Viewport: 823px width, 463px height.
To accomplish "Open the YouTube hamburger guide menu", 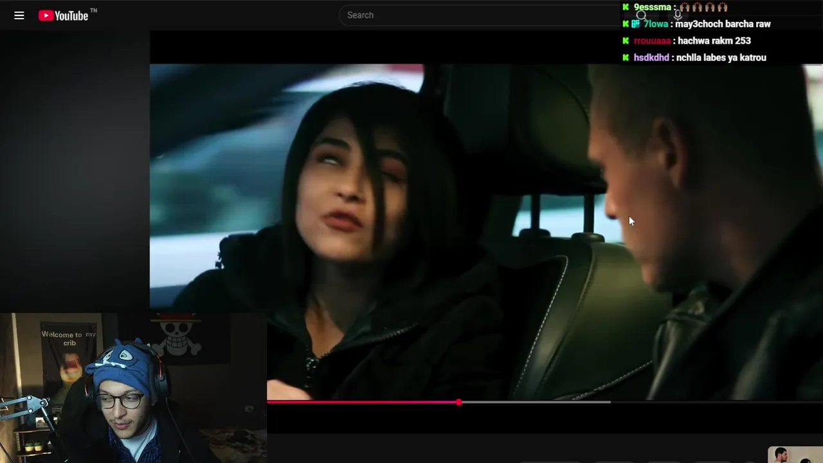I will [19, 15].
